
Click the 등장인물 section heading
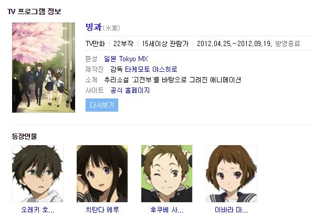(x=24, y=136)
